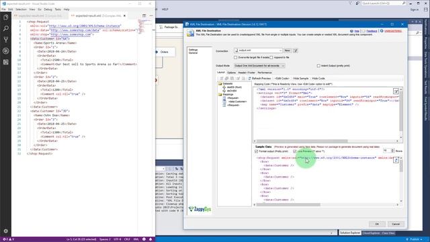Click the Visual Studio feedback icon near Quick Launch
The height and width of the screenshot is (242, 430).
click(357, 3)
